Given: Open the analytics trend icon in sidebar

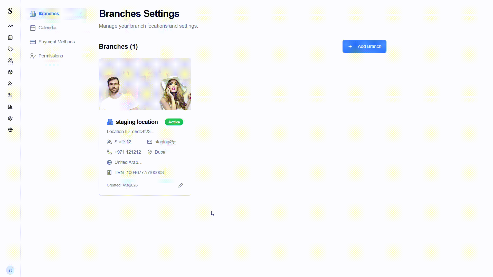Looking at the screenshot, I should (x=10, y=26).
